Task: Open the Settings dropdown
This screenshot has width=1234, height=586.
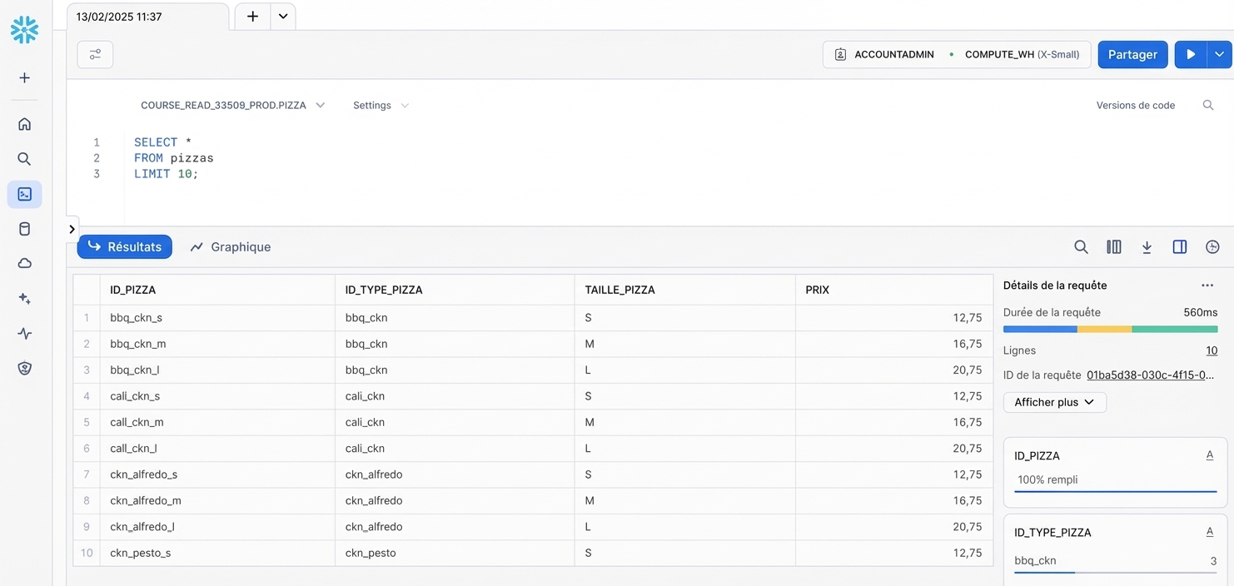Action: [x=381, y=106]
